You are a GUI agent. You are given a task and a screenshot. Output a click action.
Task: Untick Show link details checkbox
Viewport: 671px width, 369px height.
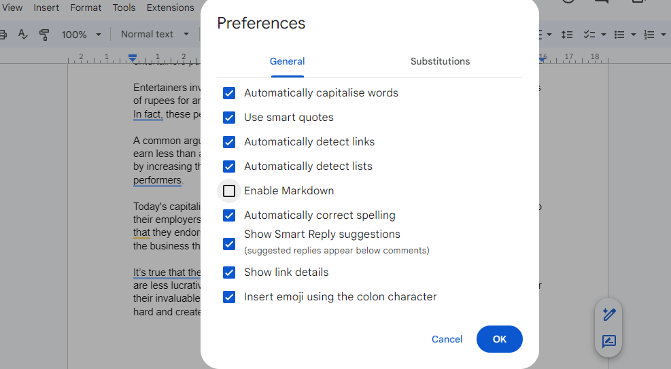[229, 273]
